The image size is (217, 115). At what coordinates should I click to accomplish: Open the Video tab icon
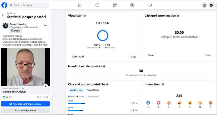(x=97, y=5)
